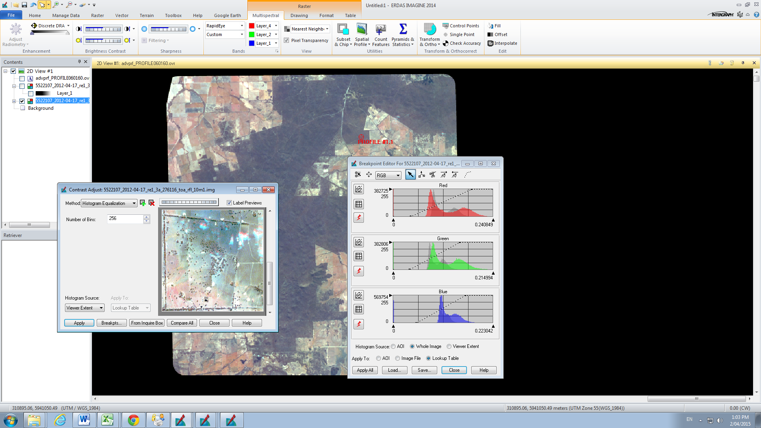Select arrow pointer tool in Breakpoint Editor
The width and height of the screenshot is (761, 428).
coord(410,175)
